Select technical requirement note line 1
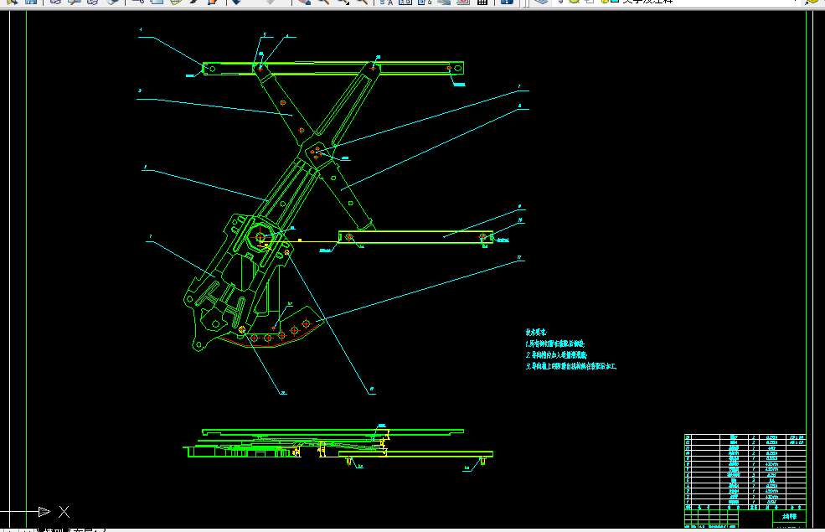 (555, 343)
